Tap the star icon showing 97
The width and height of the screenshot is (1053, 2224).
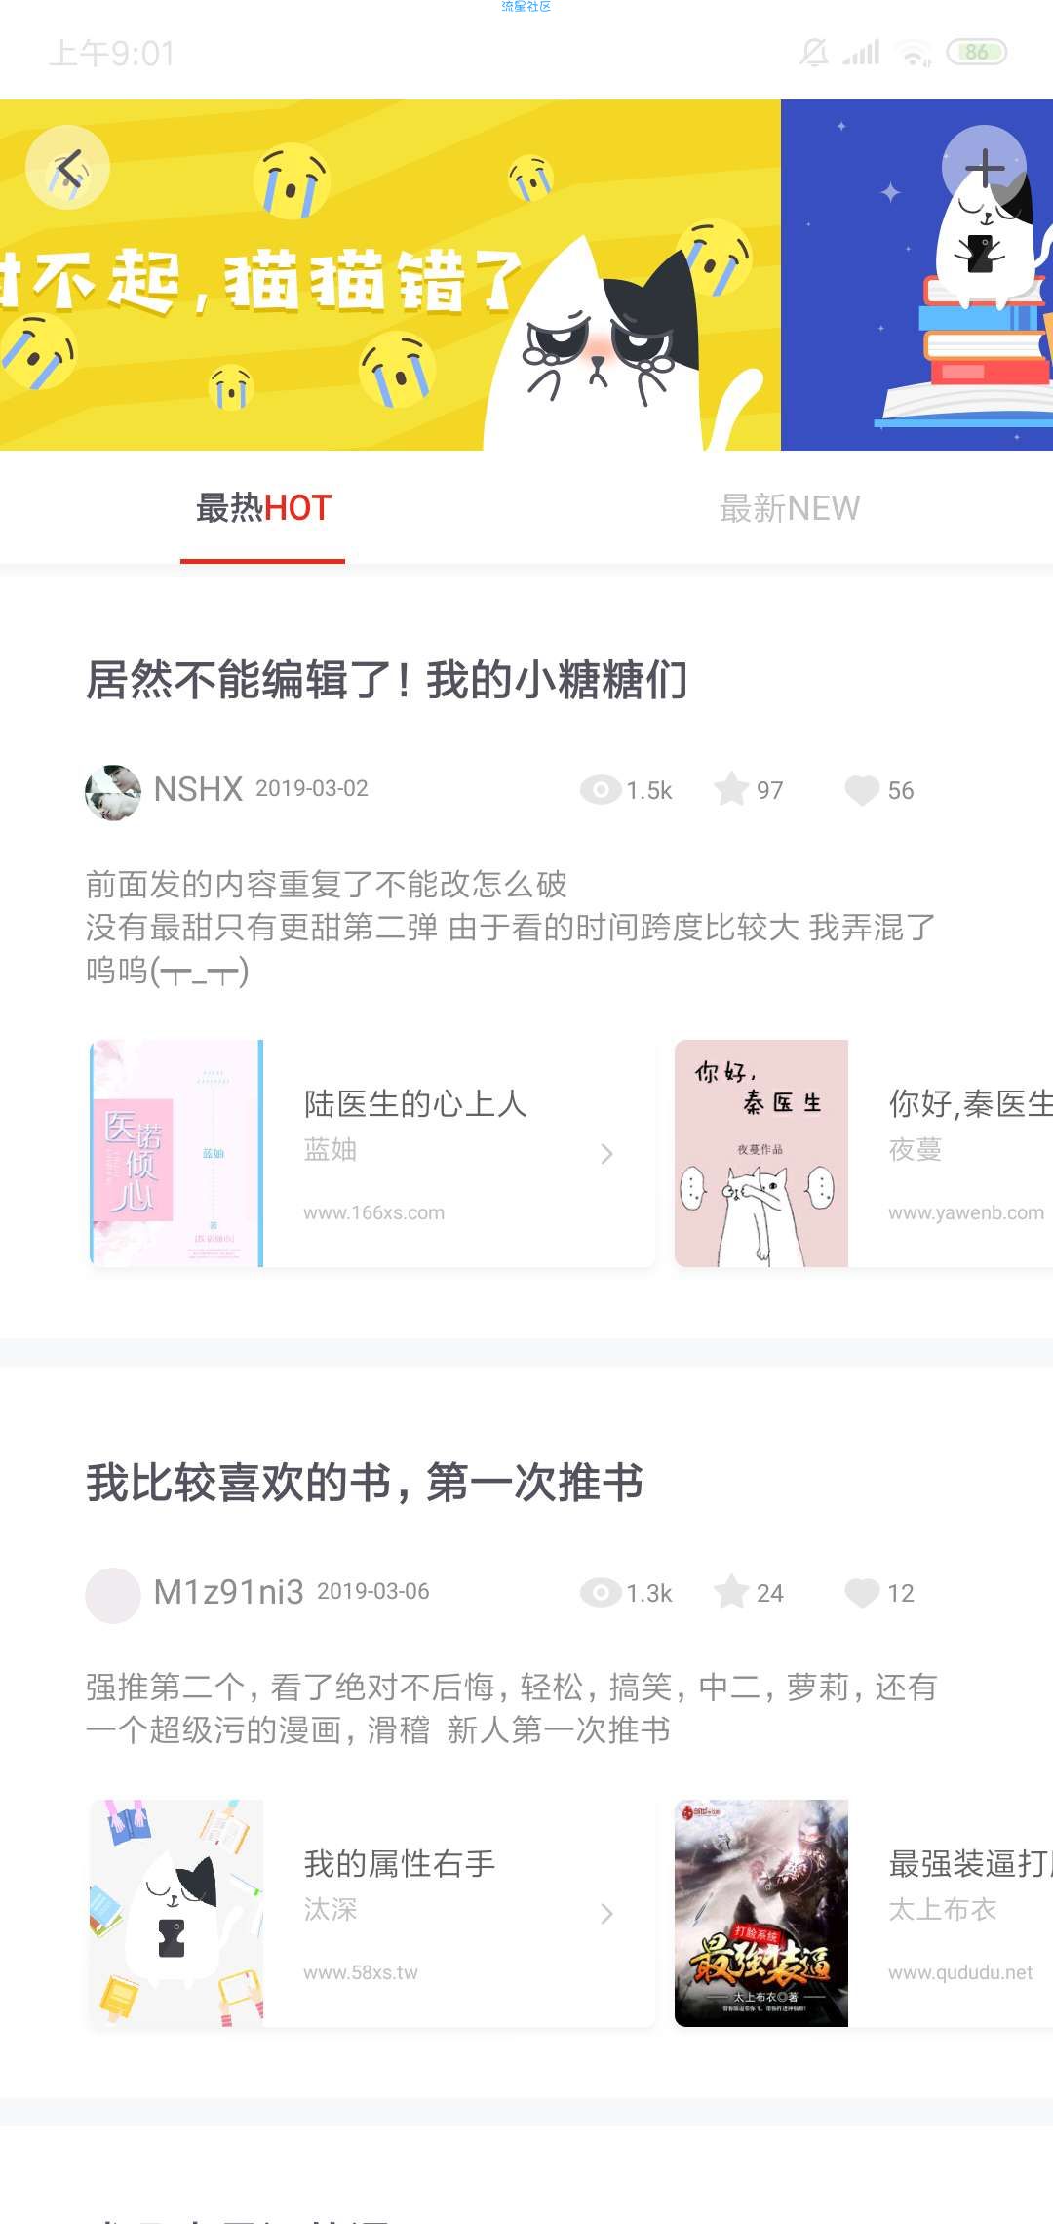point(730,789)
